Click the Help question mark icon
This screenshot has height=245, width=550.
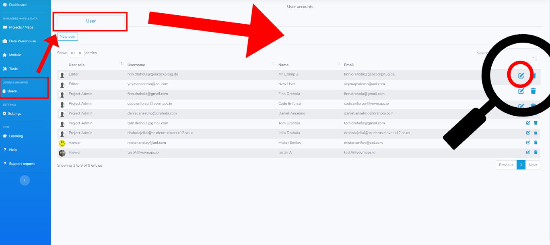pos(4,150)
